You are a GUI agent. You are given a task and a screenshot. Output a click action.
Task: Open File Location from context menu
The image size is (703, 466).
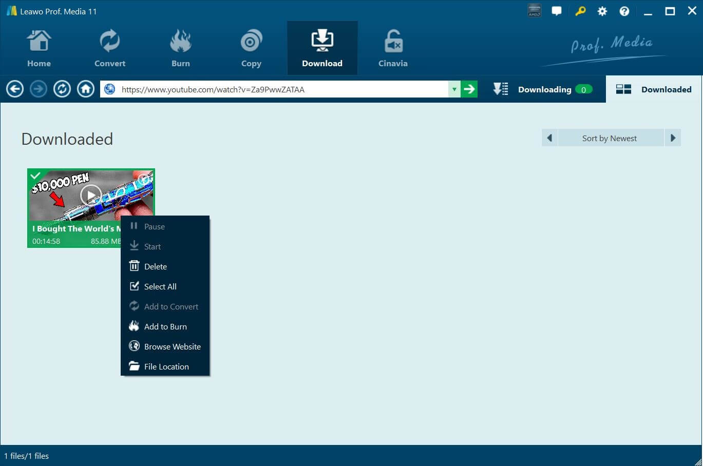[166, 367]
